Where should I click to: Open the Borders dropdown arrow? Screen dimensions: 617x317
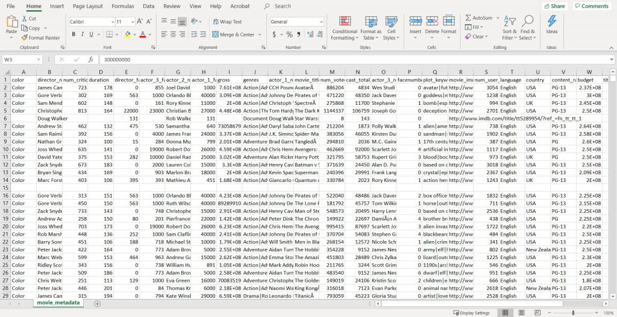pos(117,35)
